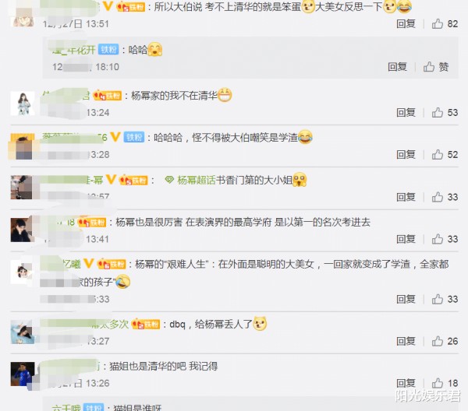The width and height of the screenshot is (468, 411).
Task: Reply to the comment with 82 likes
Action: [x=406, y=24]
